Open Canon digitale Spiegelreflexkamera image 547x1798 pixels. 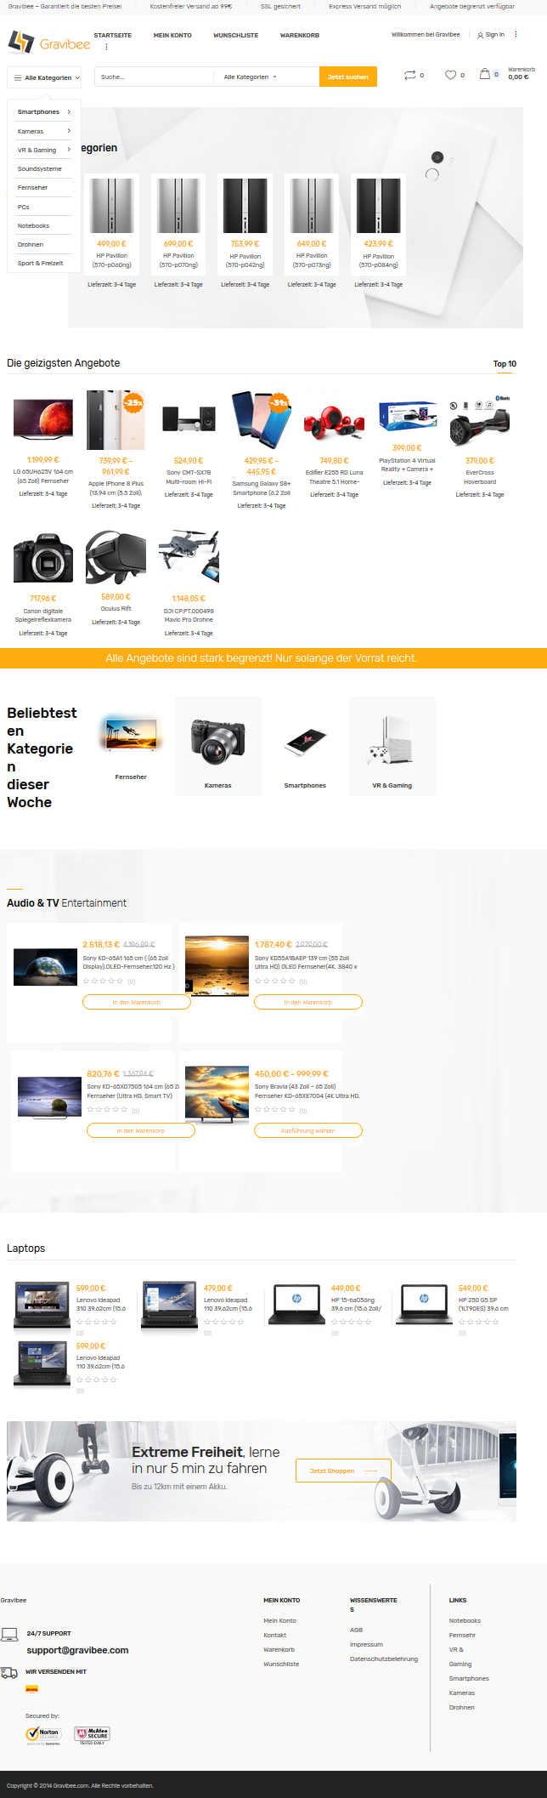(x=43, y=559)
